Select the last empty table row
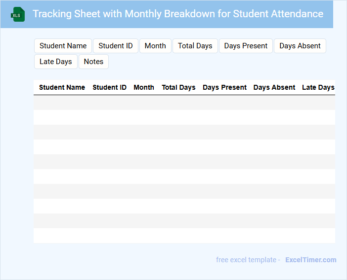Viewport: 347px width, 280px height. pos(184,236)
